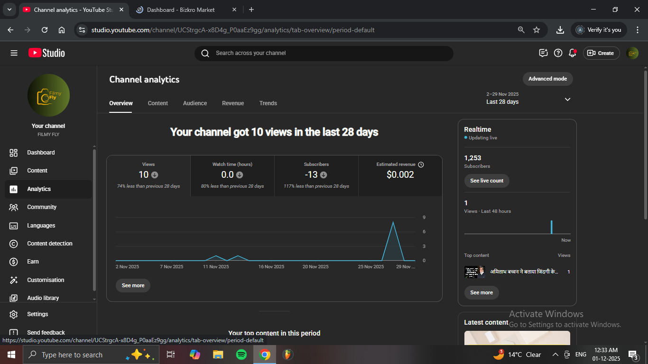
Task: Expand the Last 28 days date dropdown
Action: tap(567, 99)
